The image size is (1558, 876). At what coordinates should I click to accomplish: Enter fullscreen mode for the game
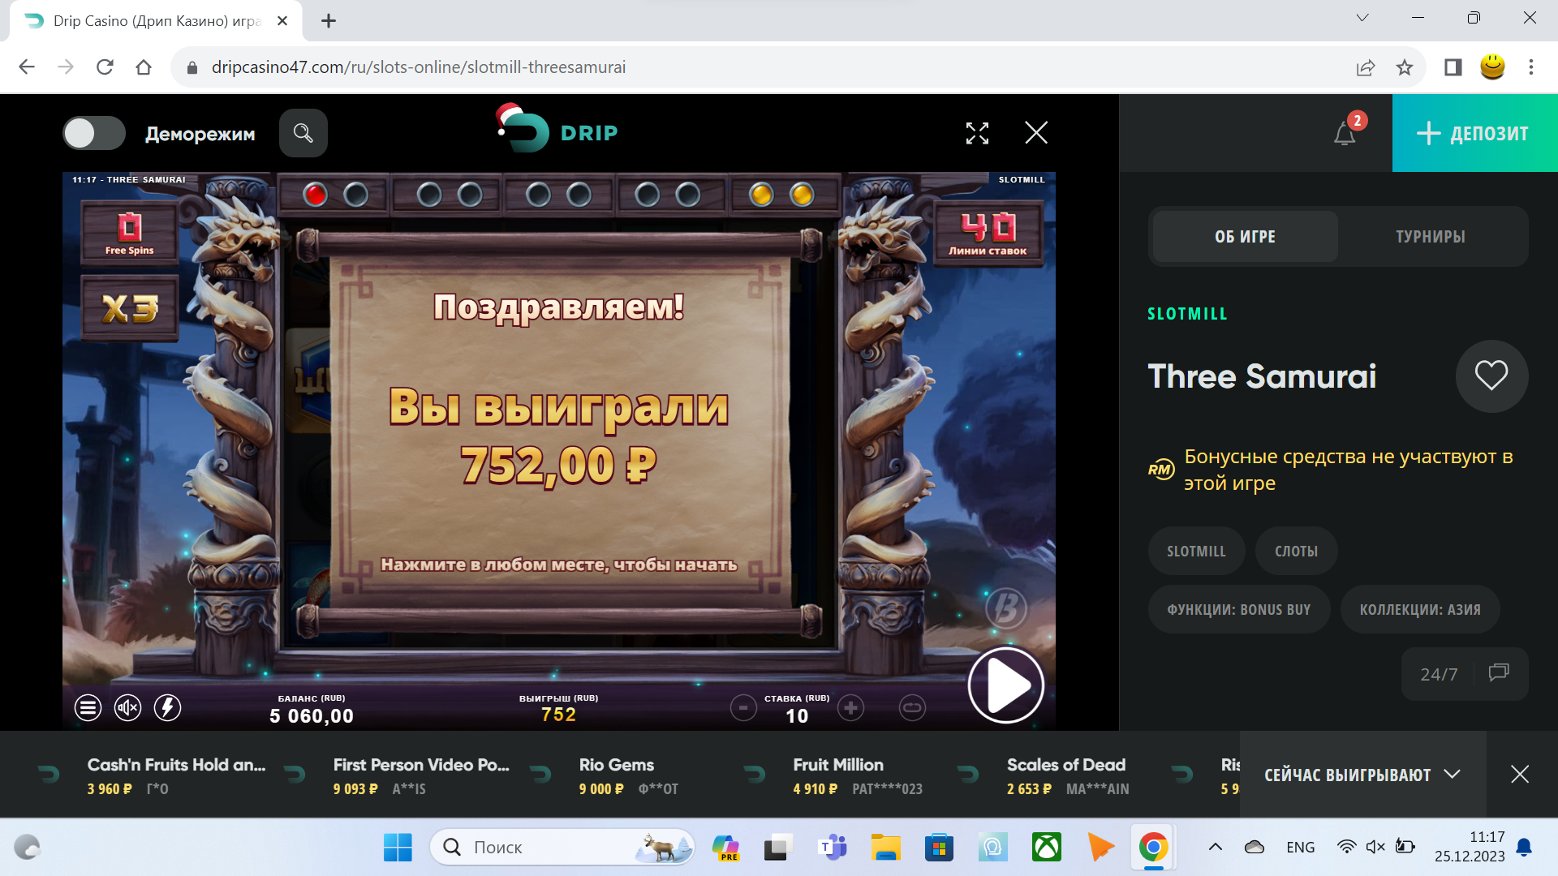click(x=977, y=133)
